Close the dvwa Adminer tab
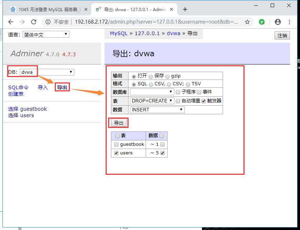300x230 pixels. (171, 9)
